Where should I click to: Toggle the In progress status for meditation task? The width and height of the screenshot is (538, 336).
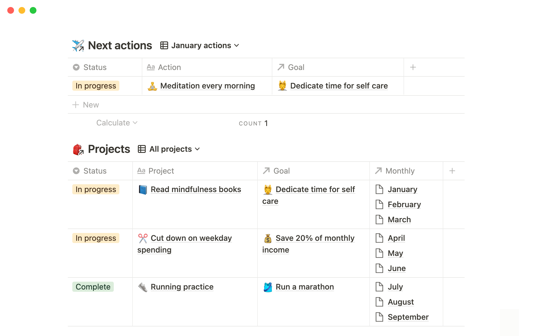tap(96, 86)
